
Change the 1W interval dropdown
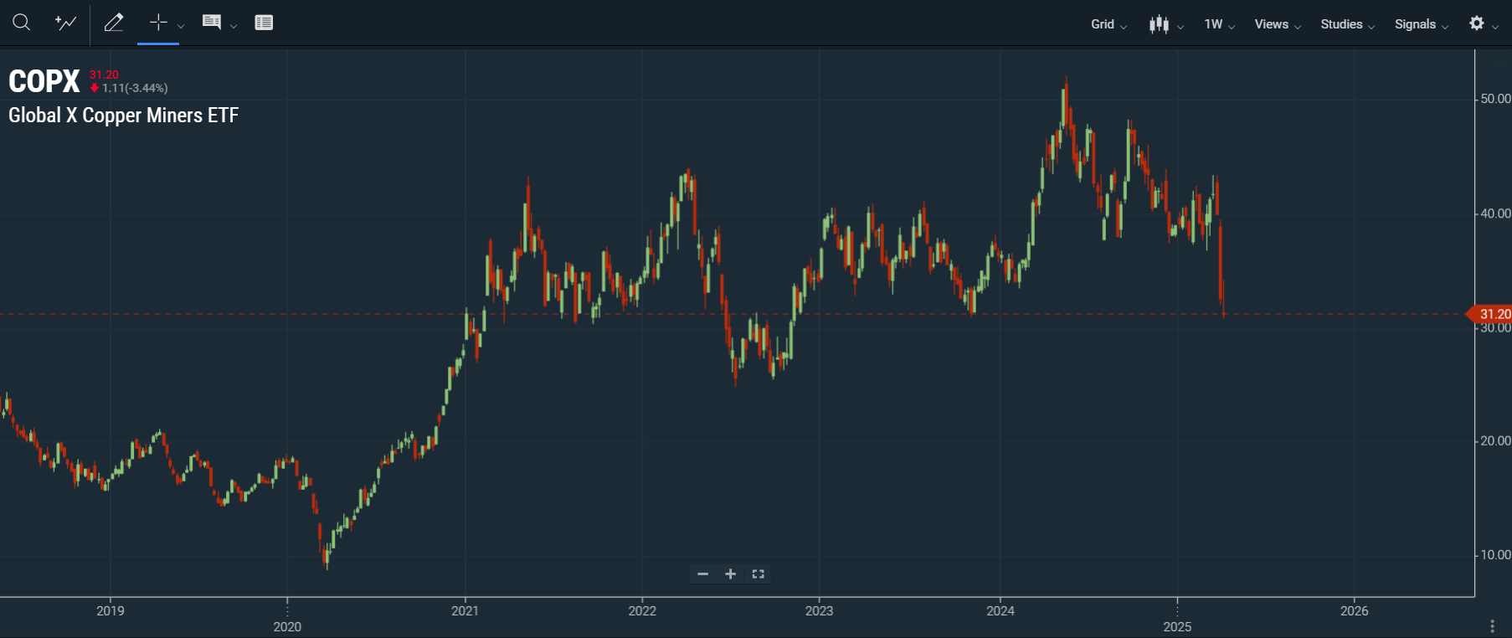1219,24
